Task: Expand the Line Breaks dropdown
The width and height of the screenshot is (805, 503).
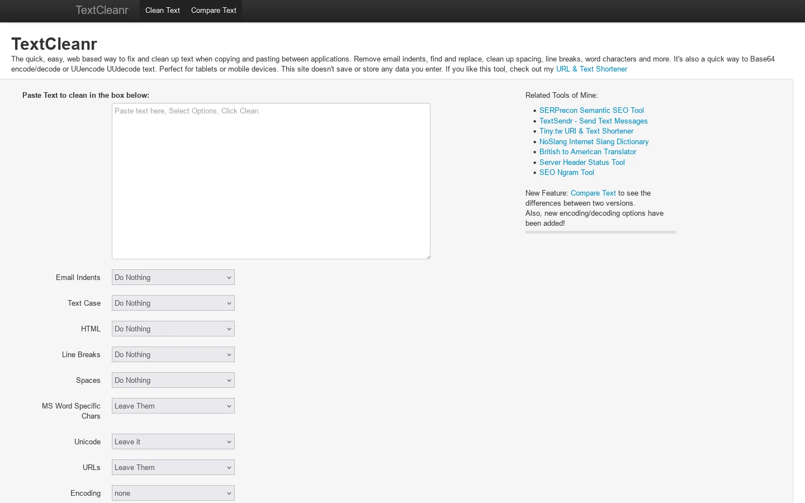Action: 173,354
